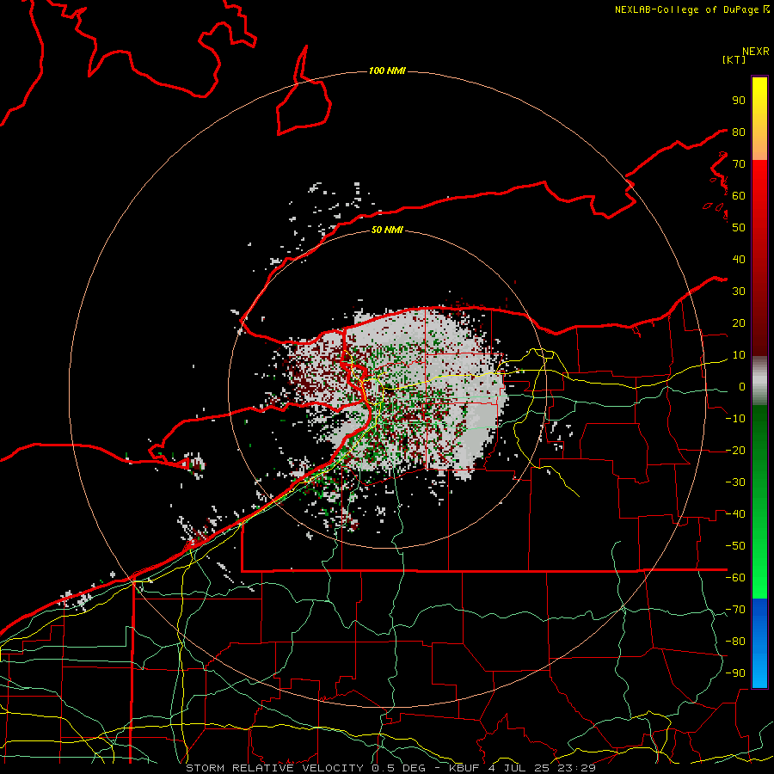Select the 70 value on the velocity legend
The height and width of the screenshot is (774, 774).
tap(739, 164)
